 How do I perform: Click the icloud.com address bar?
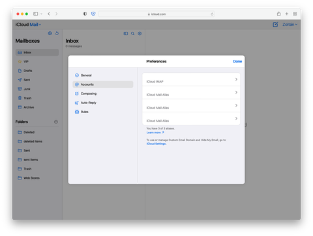pyautogui.click(x=156, y=14)
